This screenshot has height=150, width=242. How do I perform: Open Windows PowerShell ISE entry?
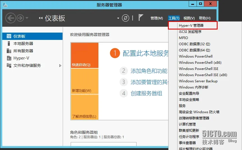(199, 69)
